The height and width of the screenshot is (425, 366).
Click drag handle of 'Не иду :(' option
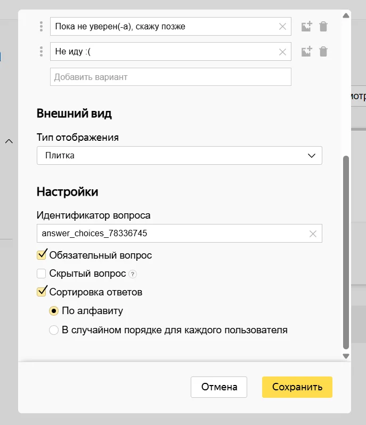click(x=41, y=52)
